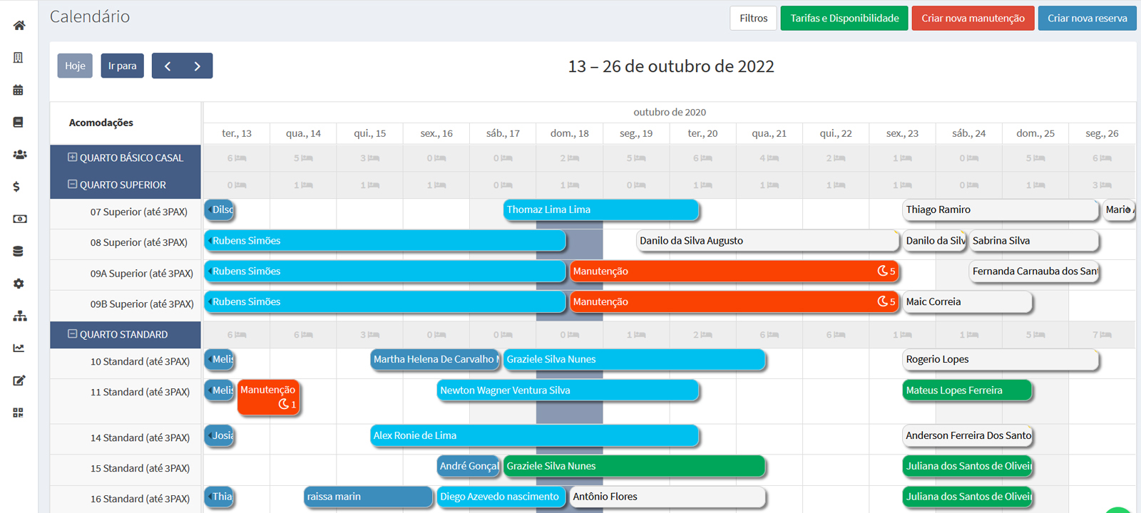Select the 07 Superior (até 3PAX) row label
This screenshot has width=1141, height=513.
138,212
